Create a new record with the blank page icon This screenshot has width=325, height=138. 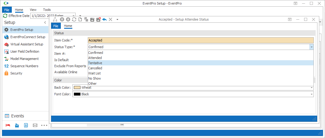(x=80, y=19)
